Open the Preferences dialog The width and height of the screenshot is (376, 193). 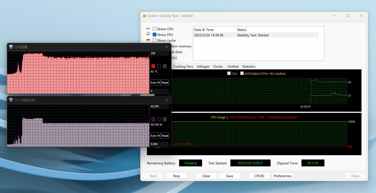[x=282, y=176]
